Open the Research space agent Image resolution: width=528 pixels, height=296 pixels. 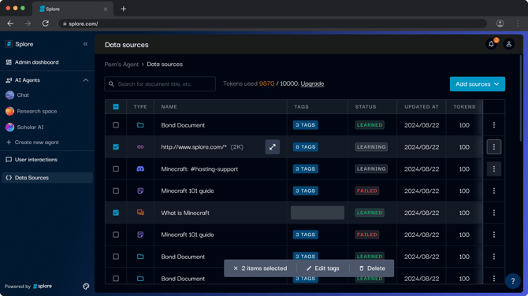point(37,111)
